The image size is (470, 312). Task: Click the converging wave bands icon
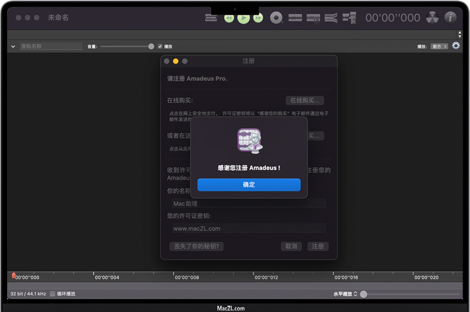point(331,18)
